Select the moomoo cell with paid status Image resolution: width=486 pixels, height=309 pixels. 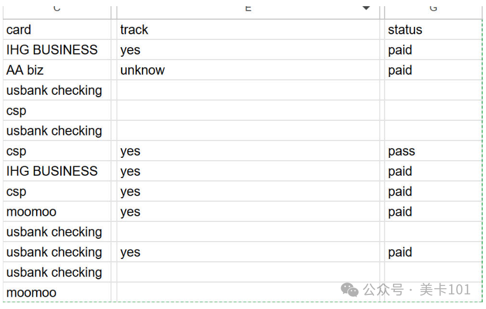[57, 212]
